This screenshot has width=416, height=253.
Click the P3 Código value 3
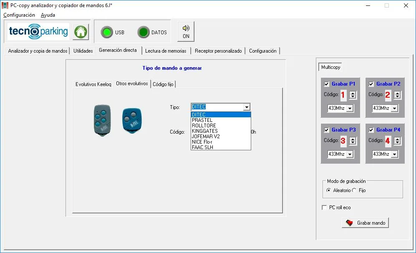click(343, 141)
